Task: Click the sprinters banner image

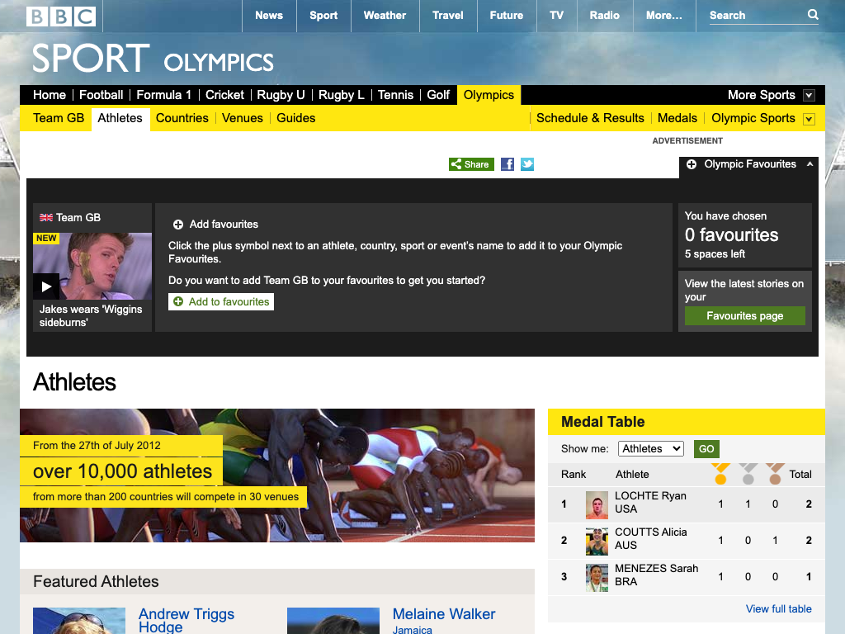Action: 277,475
